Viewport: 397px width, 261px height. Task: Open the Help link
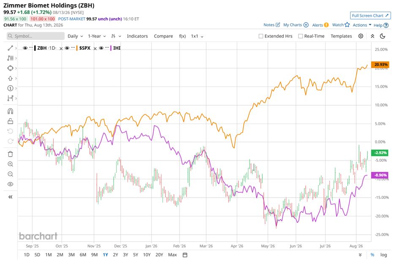[x=381, y=25]
